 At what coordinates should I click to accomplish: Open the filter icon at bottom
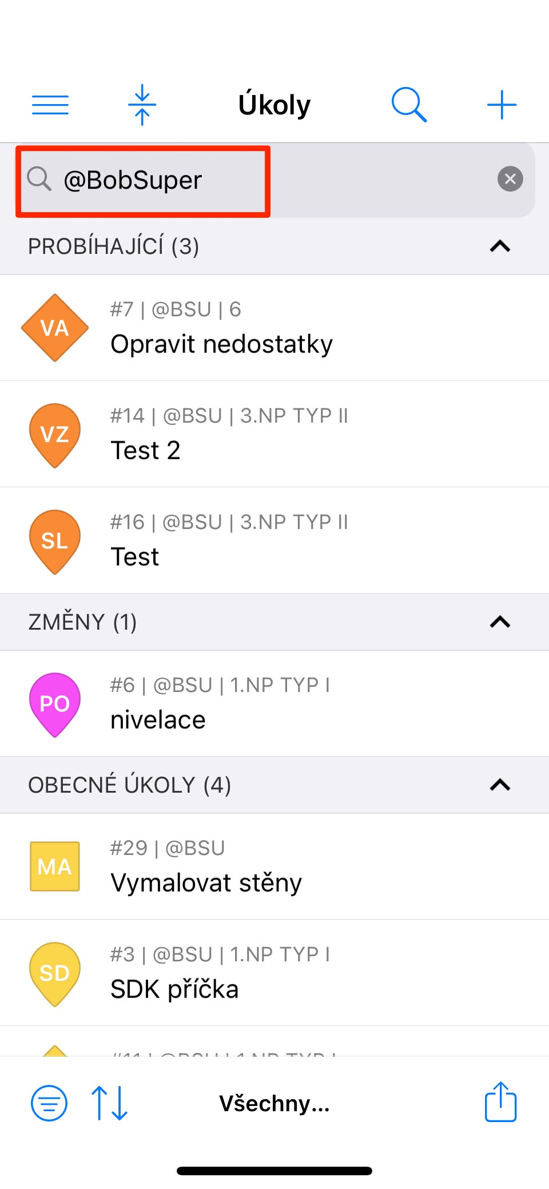click(x=49, y=1103)
